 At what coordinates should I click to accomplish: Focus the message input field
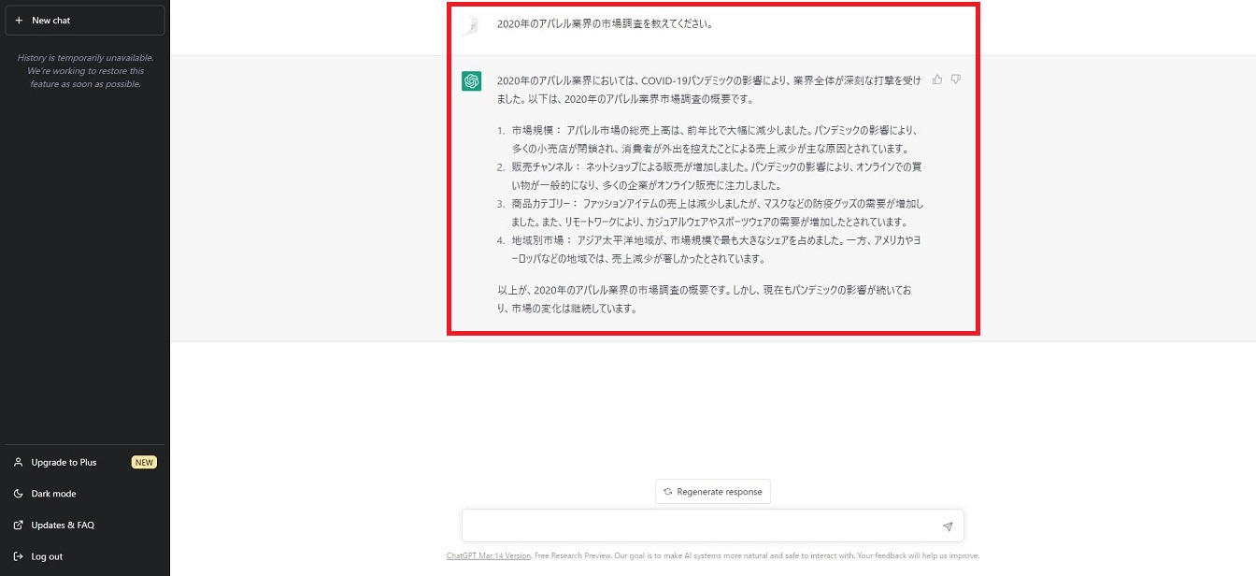(701, 526)
